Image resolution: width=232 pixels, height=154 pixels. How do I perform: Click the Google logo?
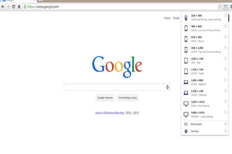117,67
